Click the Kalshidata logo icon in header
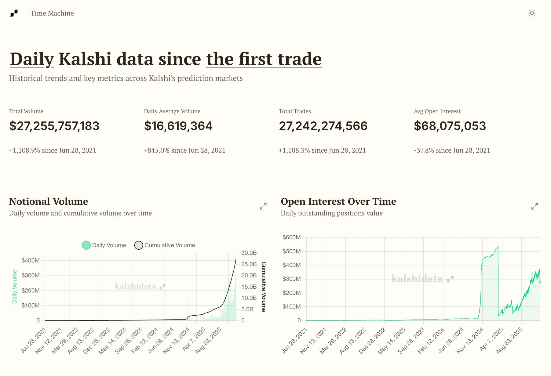Viewport: 551px width, 376px height. 14,13
